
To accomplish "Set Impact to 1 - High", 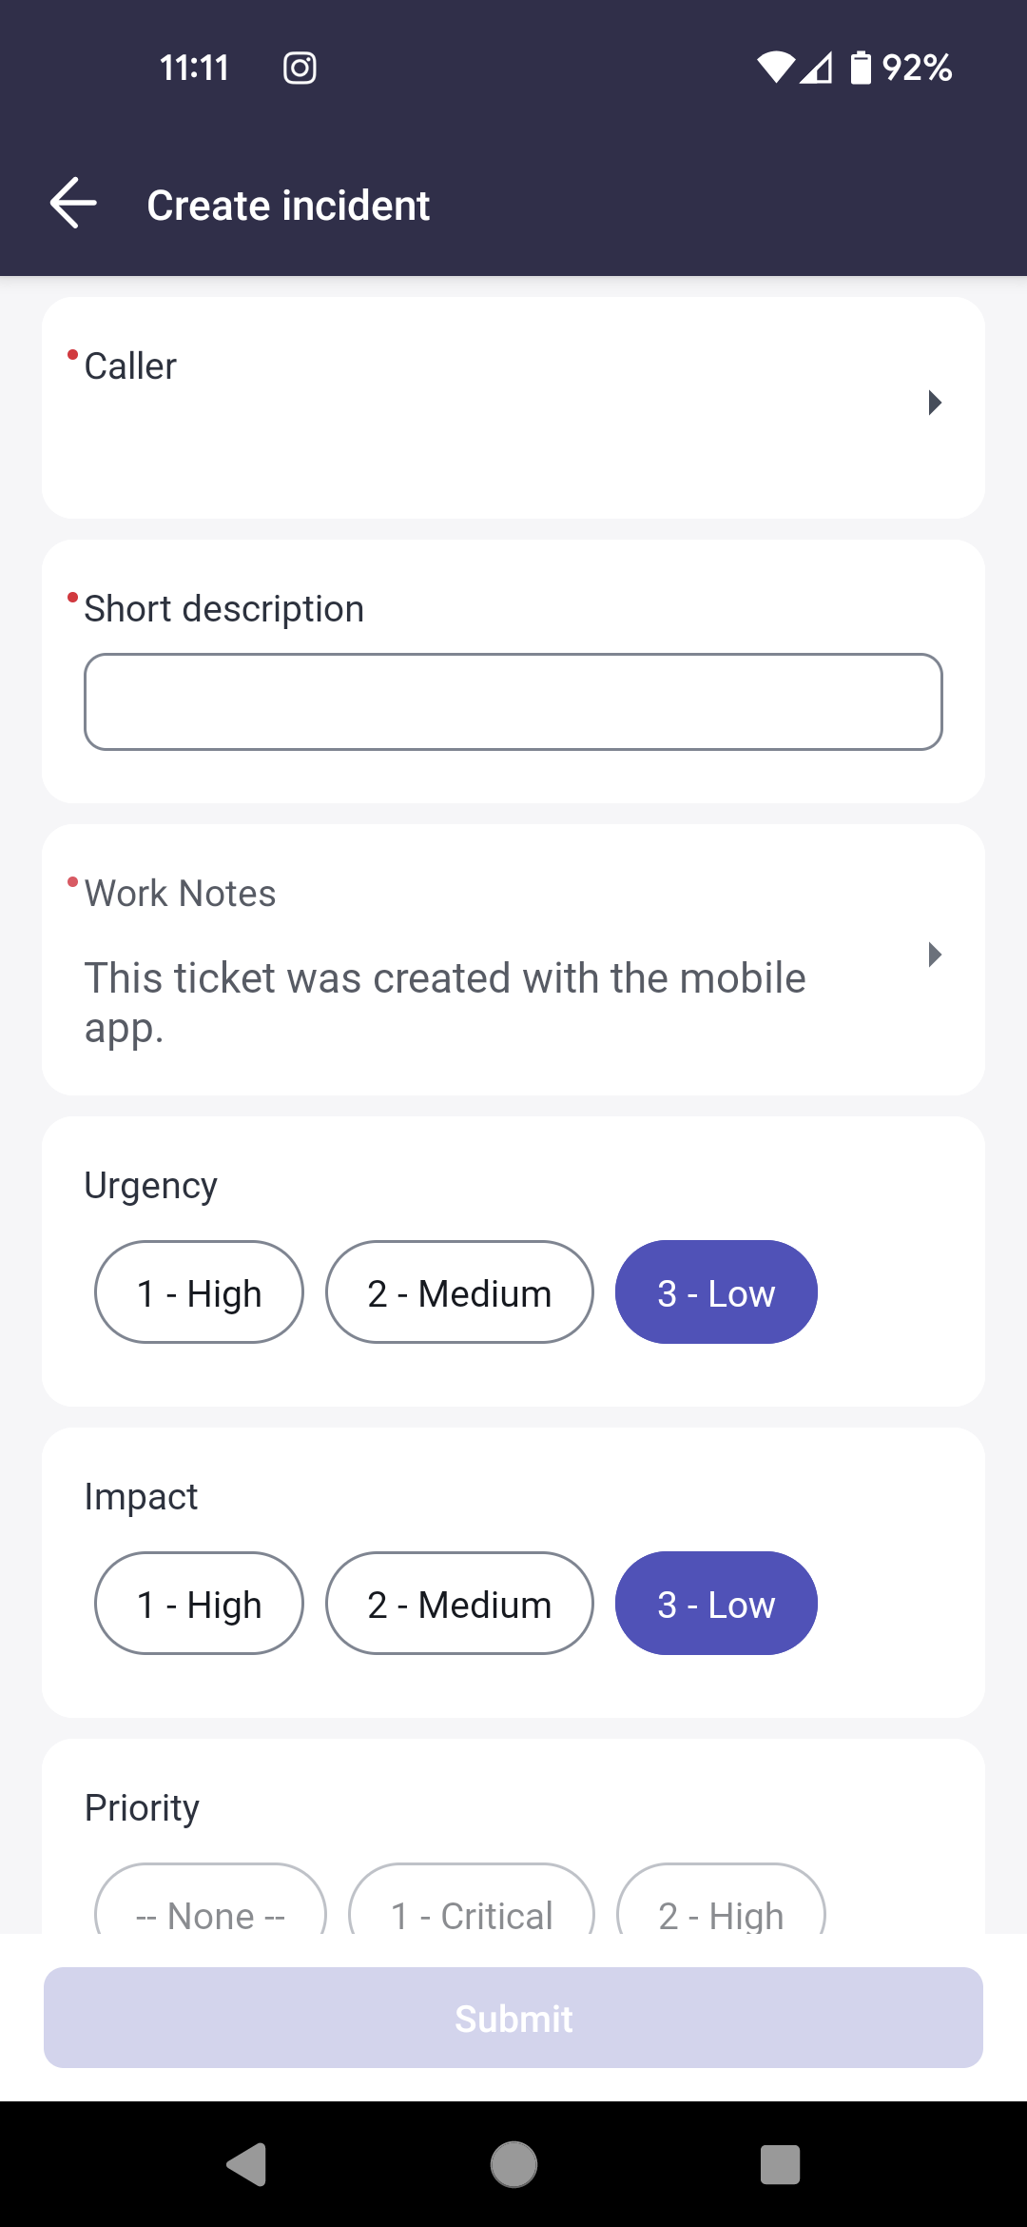I will (x=199, y=1604).
